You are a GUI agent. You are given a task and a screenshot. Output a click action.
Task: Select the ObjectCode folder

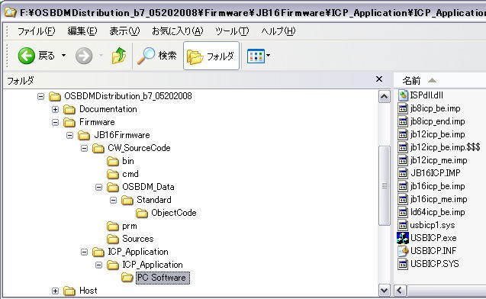pyautogui.click(x=174, y=213)
